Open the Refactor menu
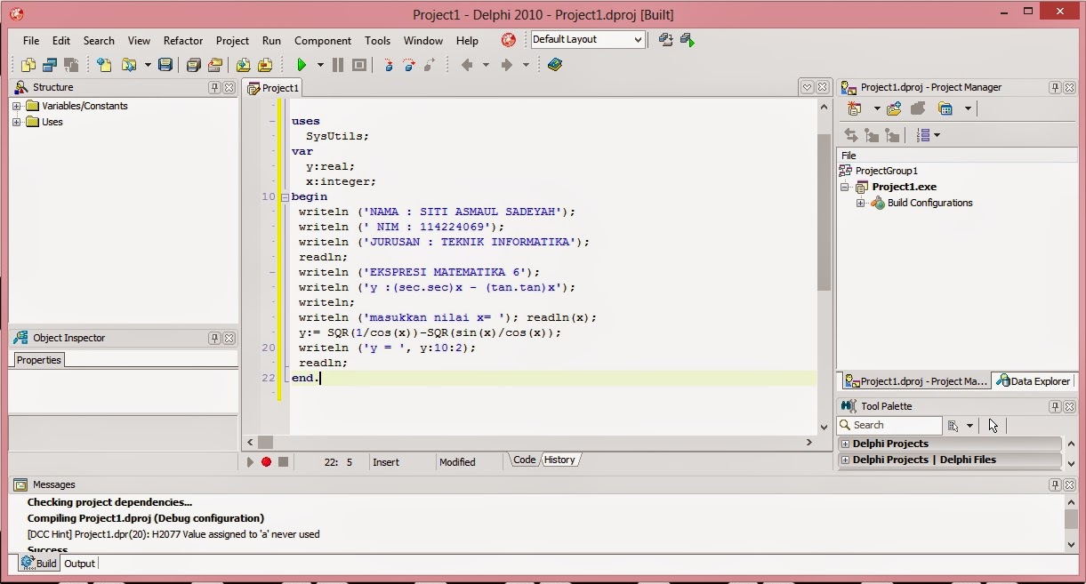This screenshot has height=584, width=1086. 183,41
